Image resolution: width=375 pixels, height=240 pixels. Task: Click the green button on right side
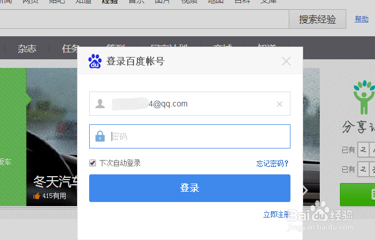[357, 195]
